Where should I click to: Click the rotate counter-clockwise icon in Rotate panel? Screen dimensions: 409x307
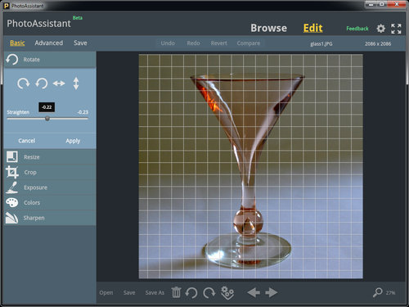[42, 84]
